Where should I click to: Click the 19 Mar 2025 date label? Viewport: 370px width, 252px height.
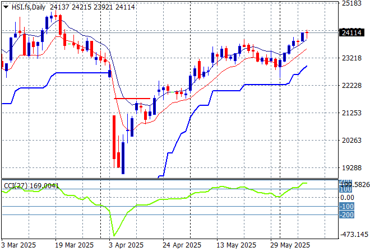[75, 245]
